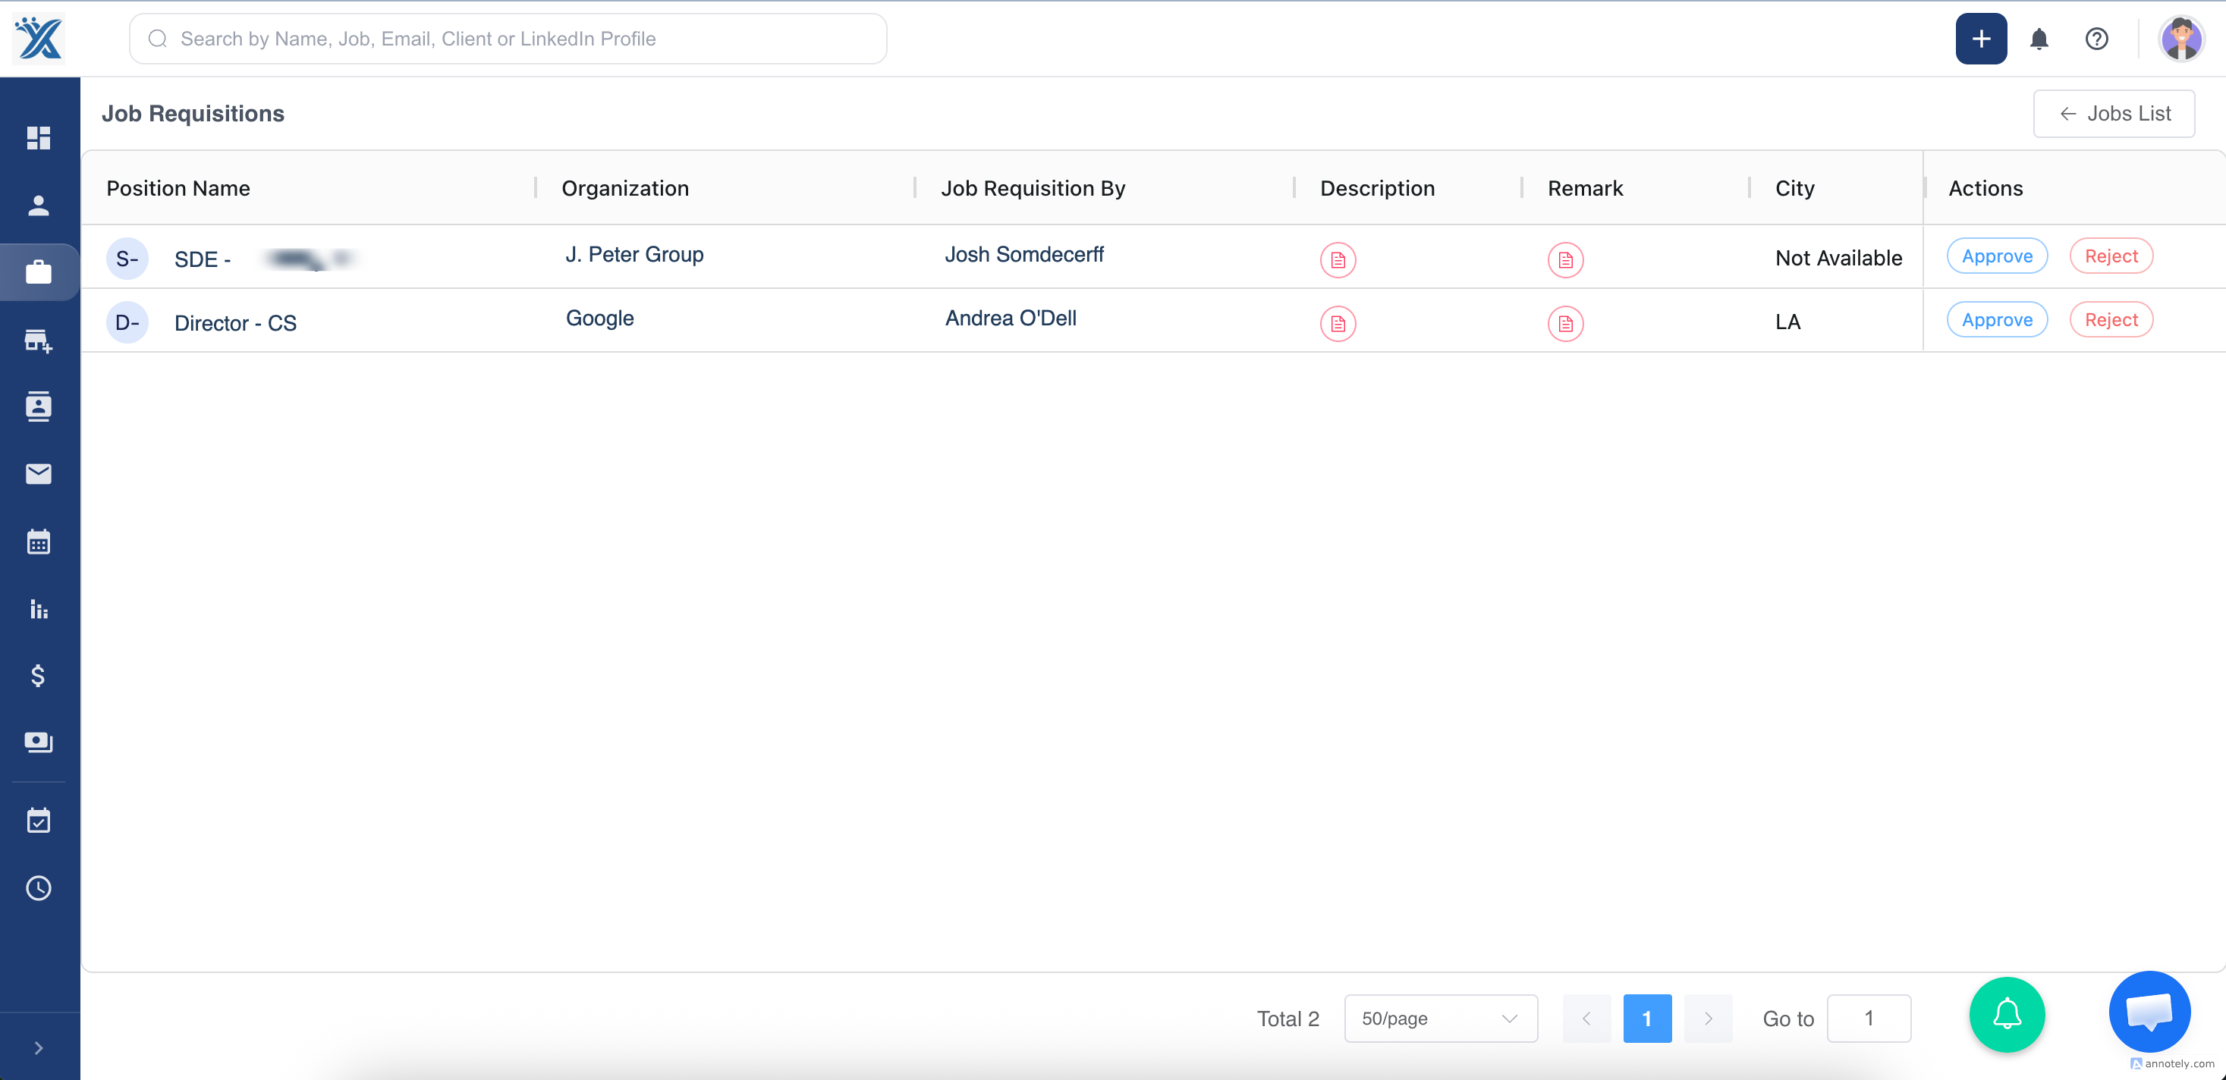Viewport: 2226px width, 1080px height.
Task: View the Remark document icon for Director - CS
Action: pyautogui.click(x=1565, y=324)
